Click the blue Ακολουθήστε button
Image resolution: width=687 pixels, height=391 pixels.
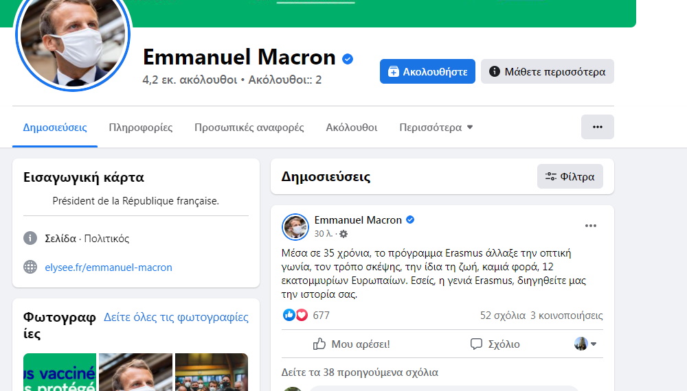(x=427, y=71)
